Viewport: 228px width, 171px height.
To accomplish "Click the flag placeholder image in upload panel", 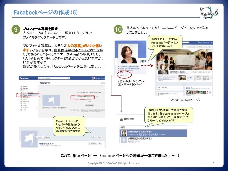I will coord(51,101).
